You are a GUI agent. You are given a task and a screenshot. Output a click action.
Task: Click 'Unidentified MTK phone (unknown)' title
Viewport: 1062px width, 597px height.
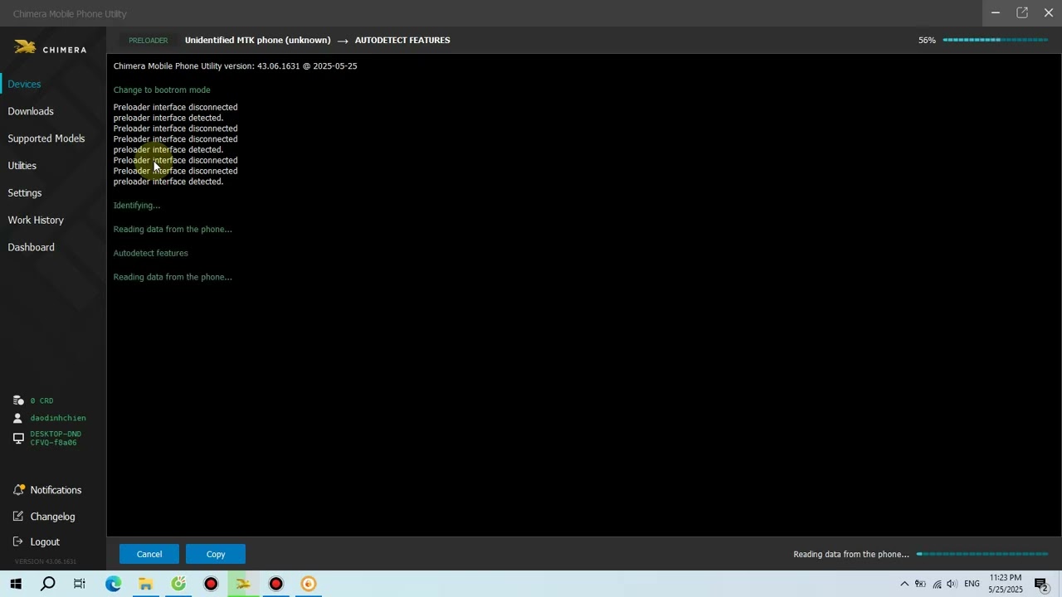pyautogui.click(x=257, y=40)
